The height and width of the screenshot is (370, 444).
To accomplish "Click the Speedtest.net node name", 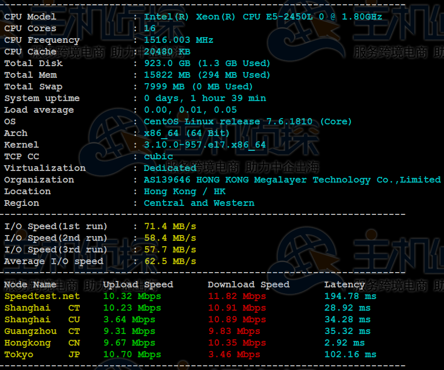I will click(42, 296).
